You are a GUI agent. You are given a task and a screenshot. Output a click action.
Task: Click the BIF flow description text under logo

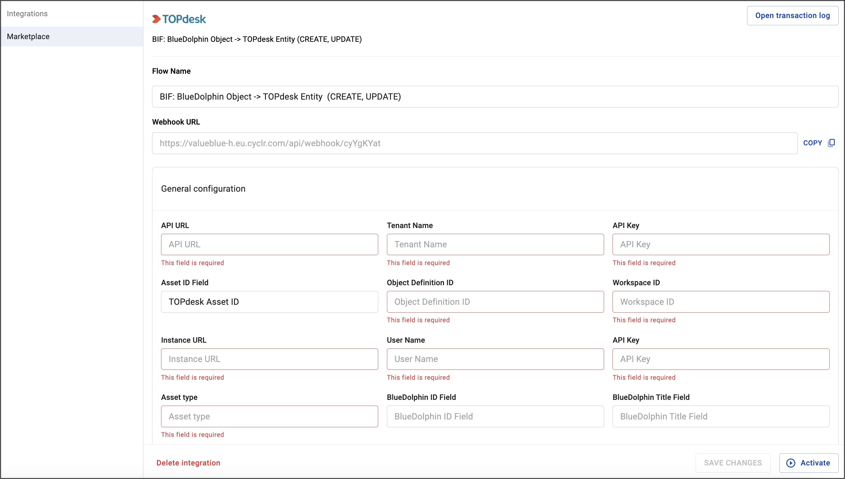[x=257, y=39]
